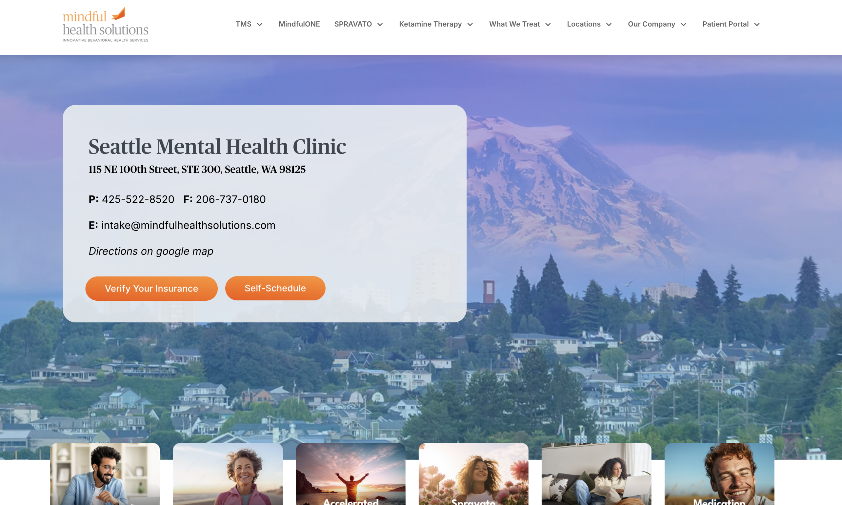This screenshot has width=842, height=505.
Task: Open the Accelerated treatment card thumbnail
Action: click(x=351, y=474)
